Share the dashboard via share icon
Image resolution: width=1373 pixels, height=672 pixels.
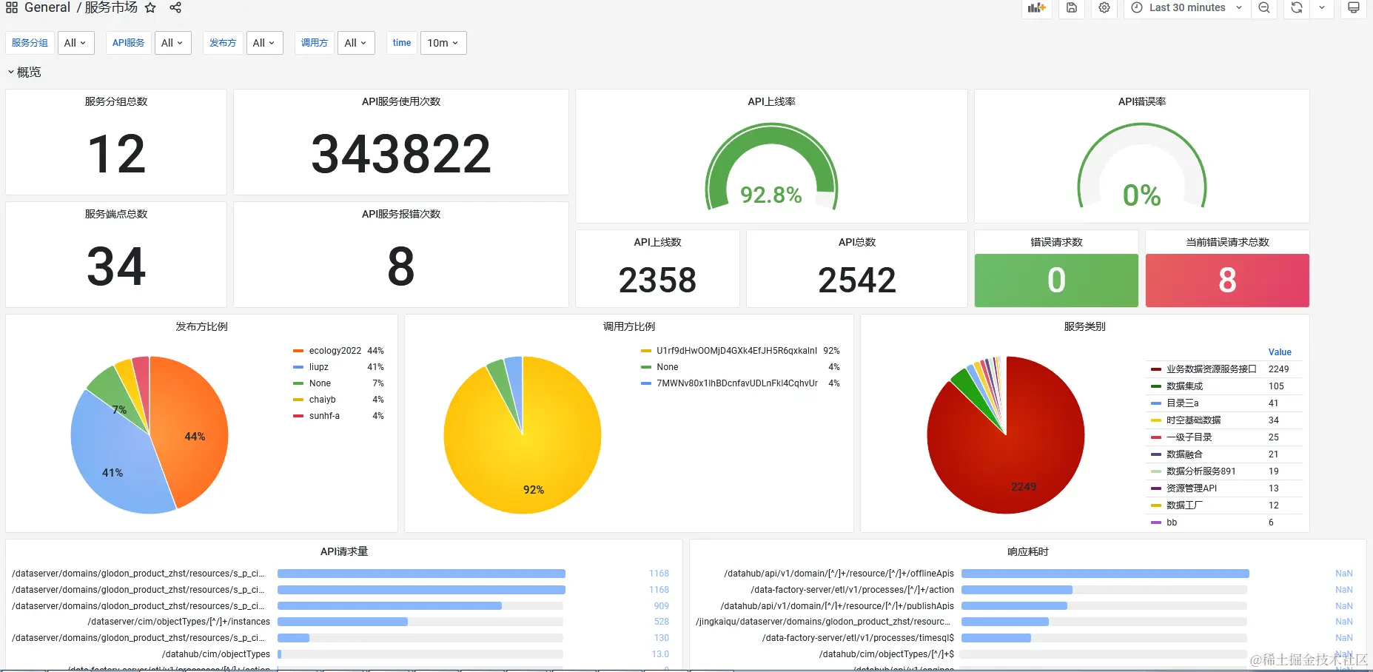175,7
